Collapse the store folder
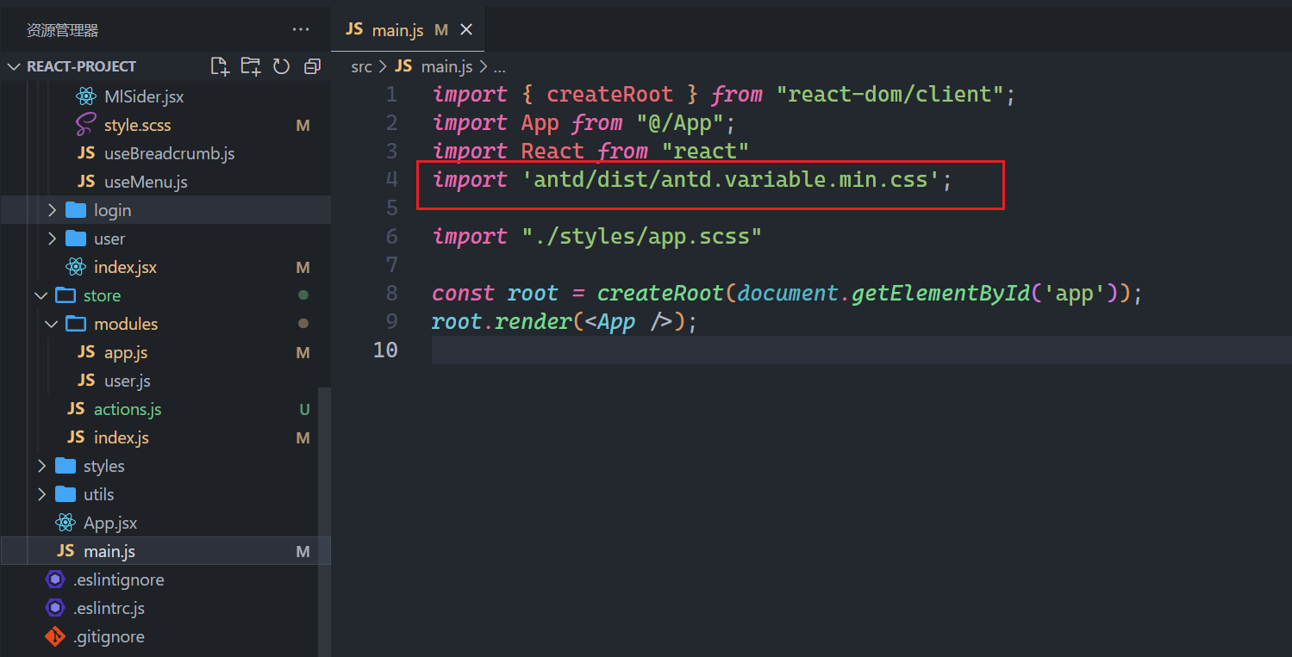This screenshot has width=1292, height=657. pos(165,295)
